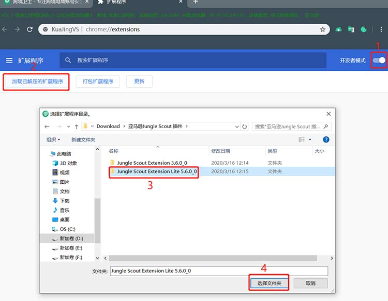The width and height of the screenshot is (388, 301).
Task: Click 选择文件夹 select folder button
Action: (269, 283)
